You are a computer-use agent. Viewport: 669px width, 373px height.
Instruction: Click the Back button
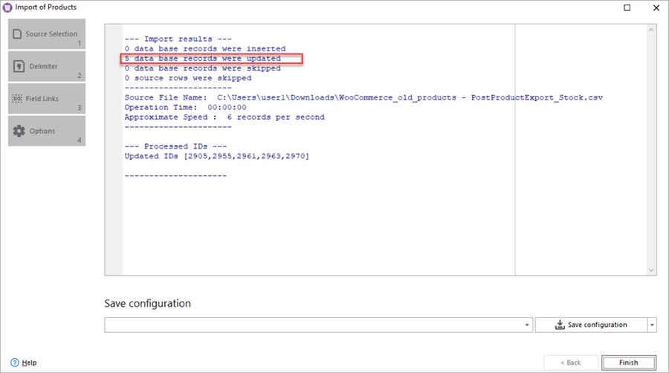570,363
